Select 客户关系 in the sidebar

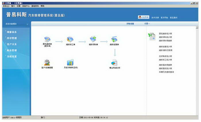(x=12, y=44)
